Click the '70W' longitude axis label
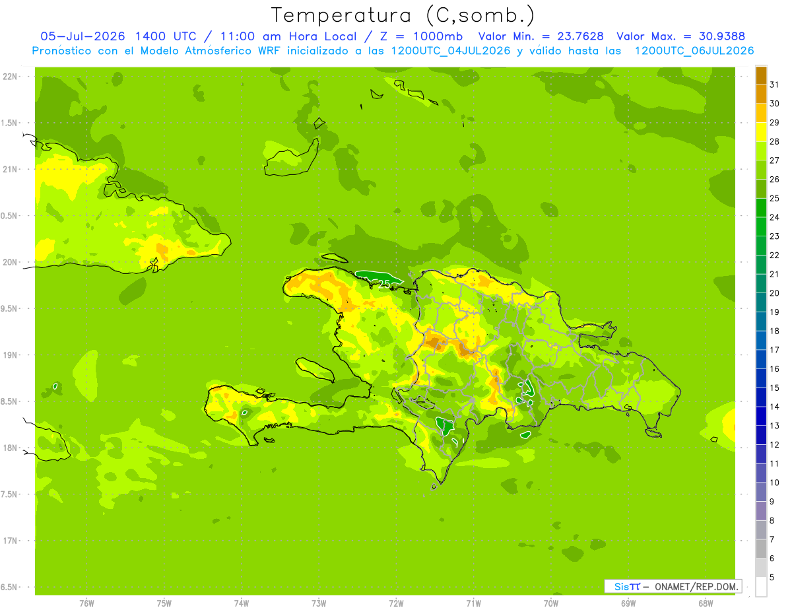792x612 pixels. click(550, 603)
